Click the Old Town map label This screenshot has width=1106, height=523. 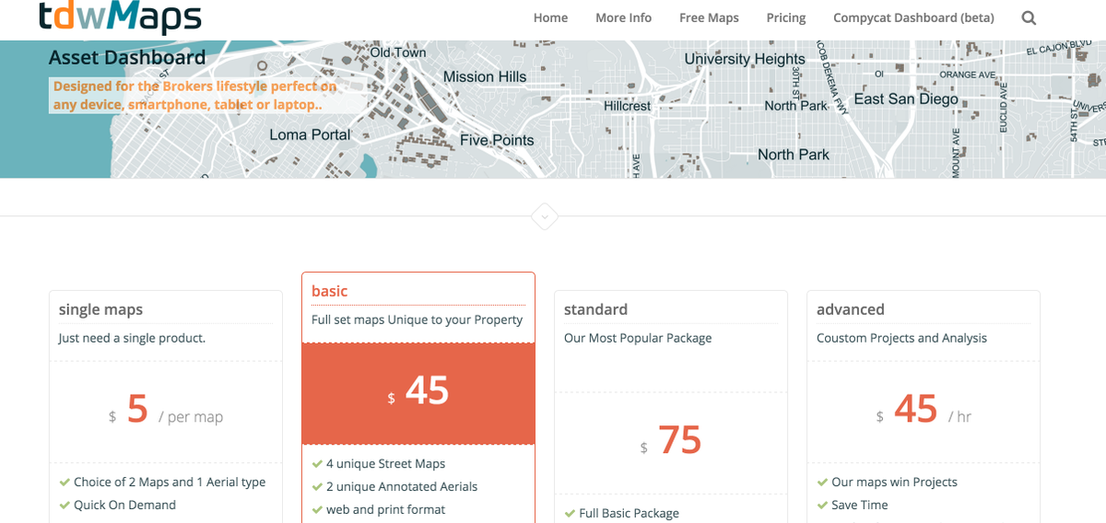coord(398,52)
